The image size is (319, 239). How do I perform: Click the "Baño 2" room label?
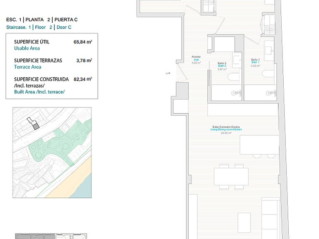[222, 63]
